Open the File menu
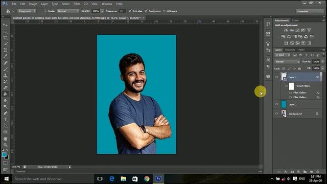Viewport: 327px width, 184px height. coord(14,4)
